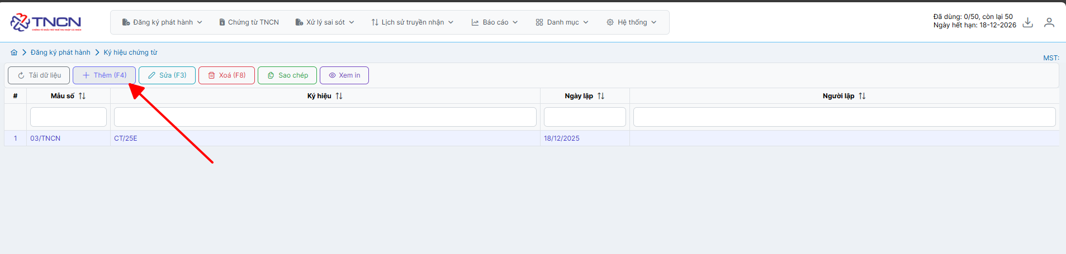Sort by Ký hiệu column icon
1066x254 pixels.
339,96
